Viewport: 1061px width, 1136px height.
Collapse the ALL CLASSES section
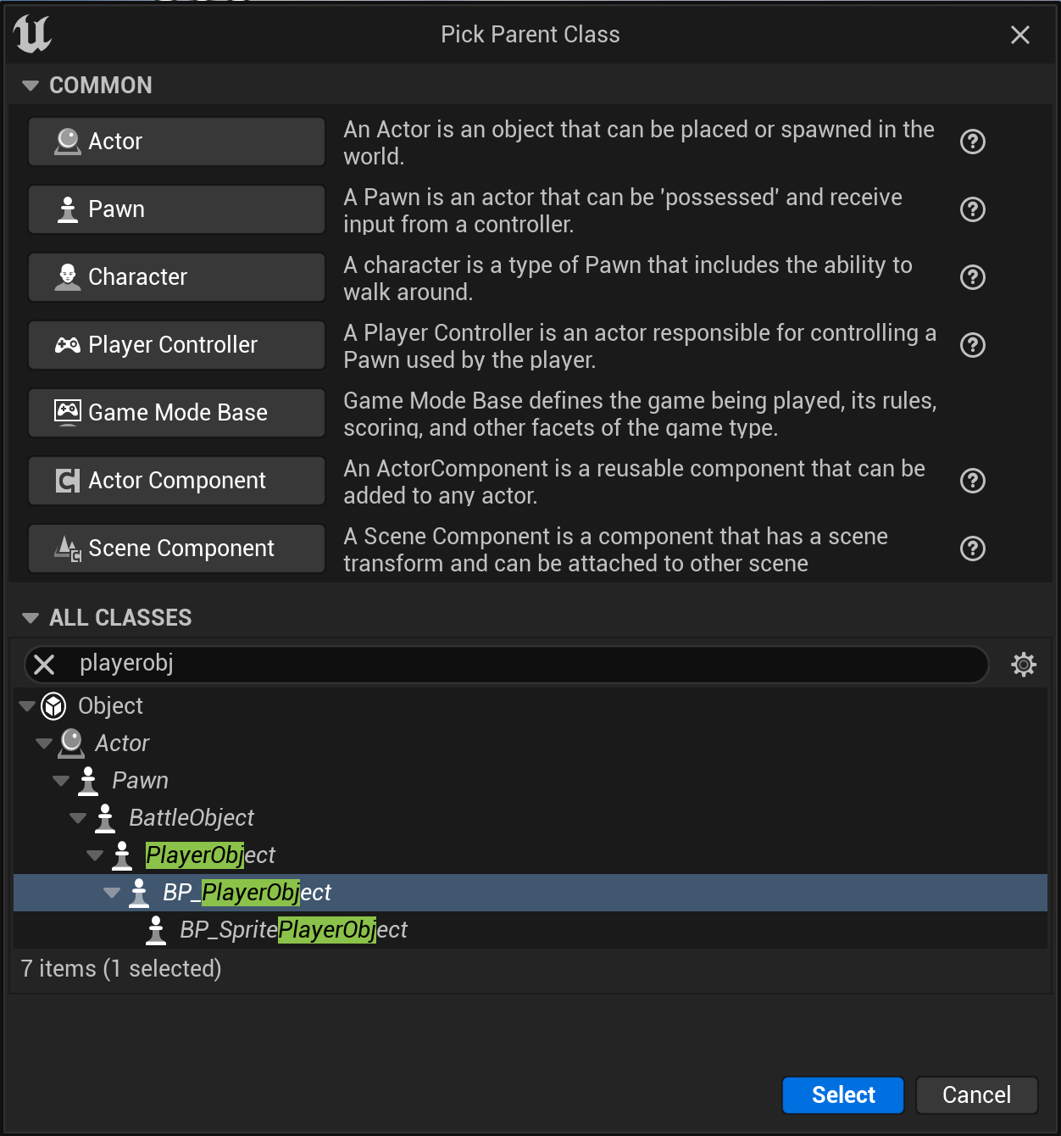tap(31, 617)
